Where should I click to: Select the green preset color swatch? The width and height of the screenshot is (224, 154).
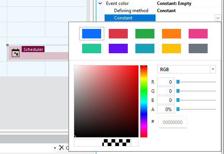[145, 33]
